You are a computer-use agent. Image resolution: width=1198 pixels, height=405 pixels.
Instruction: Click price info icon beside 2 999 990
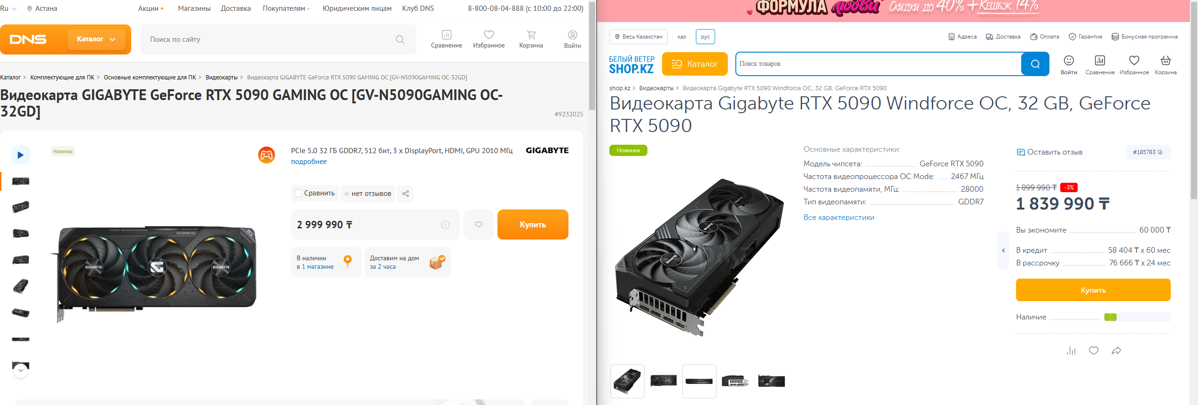pos(445,225)
